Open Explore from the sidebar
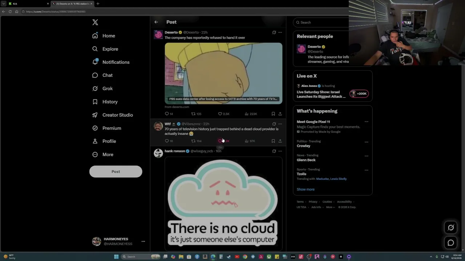Screen dimensions: 465x261 click(x=105, y=49)
